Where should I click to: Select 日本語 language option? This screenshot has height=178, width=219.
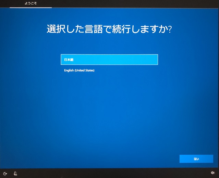tap(109, 60)
